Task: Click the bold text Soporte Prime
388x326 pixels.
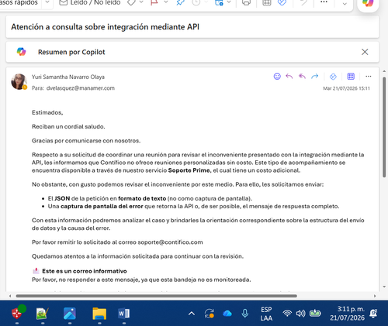Action: pyautogui.click(x=189, y=170)
